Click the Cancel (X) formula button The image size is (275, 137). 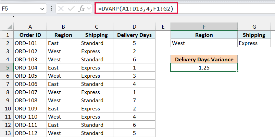[61, 9]
